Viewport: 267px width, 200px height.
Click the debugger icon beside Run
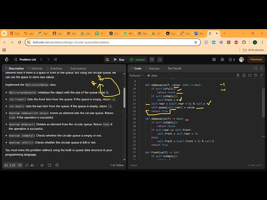107,60
